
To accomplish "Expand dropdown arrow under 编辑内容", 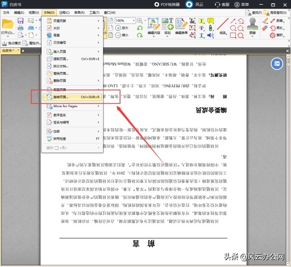I will (x=154, y=36).
